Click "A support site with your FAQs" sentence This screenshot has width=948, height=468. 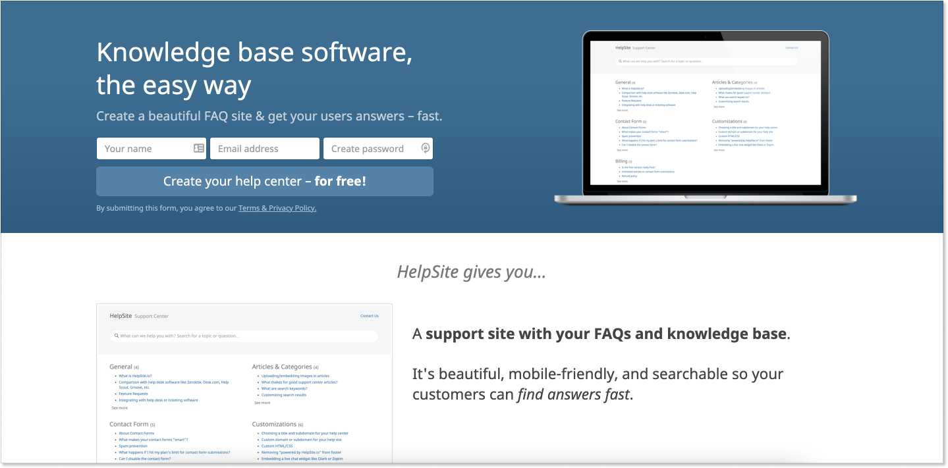pyautogui.click(x=601, y=334)
